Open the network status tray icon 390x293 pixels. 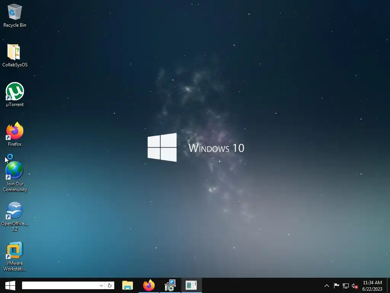click(x=346, y=286)
